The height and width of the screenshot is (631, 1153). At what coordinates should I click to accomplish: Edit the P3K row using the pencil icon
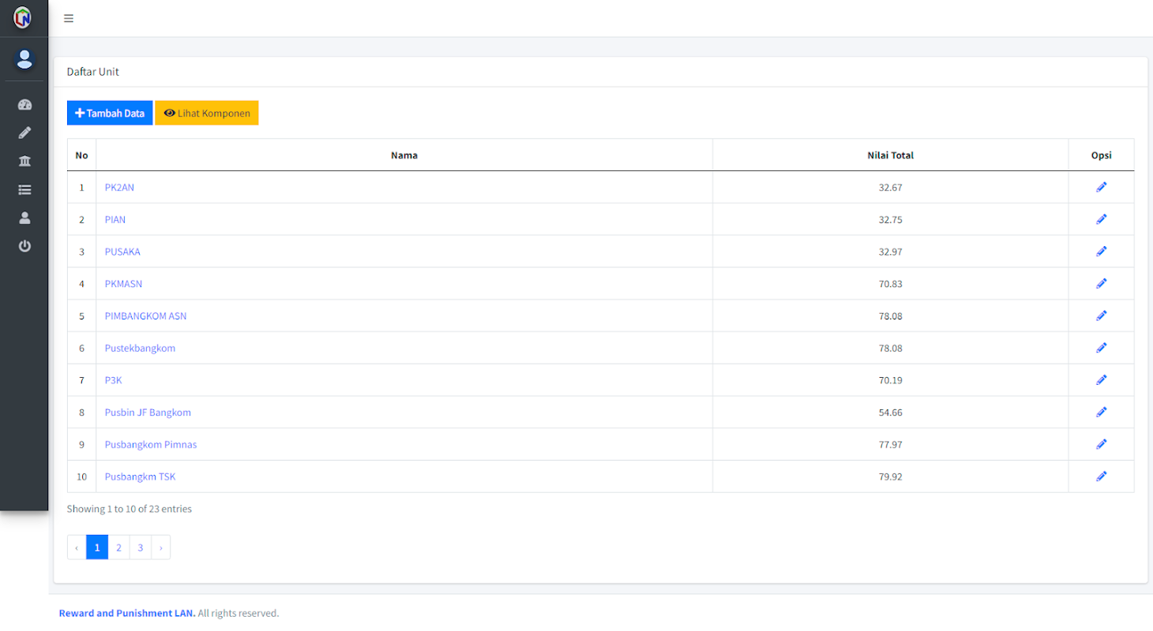1102,379
